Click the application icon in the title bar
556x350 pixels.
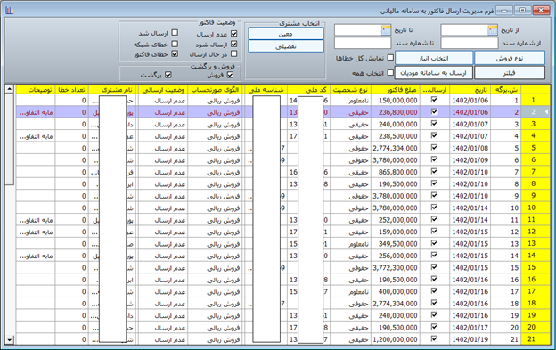click(x=10, y=11)
